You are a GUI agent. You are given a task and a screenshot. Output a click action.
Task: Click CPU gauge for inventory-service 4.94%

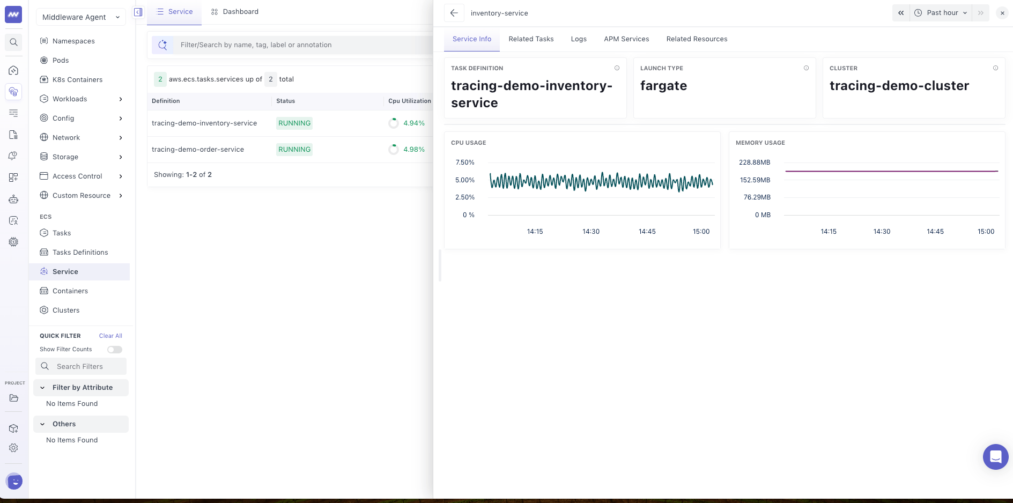tap(394, 123)
